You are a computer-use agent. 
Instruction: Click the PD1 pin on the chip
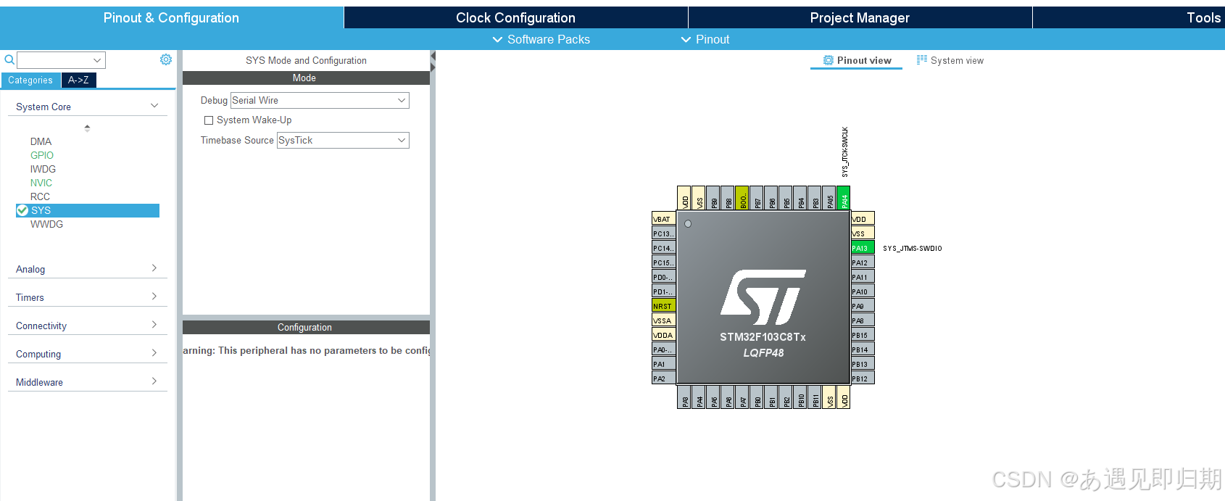click(664, 291)
